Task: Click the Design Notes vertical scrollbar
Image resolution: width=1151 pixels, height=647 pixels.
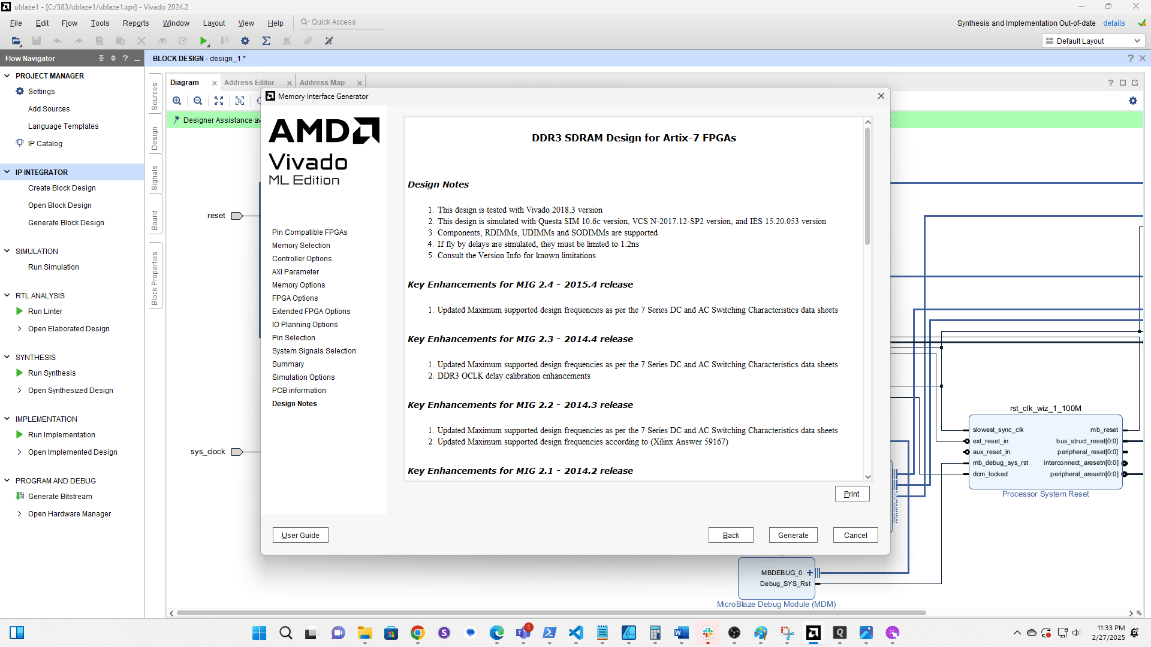Action: pos(867,186)
